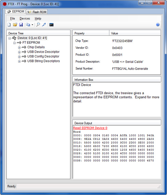This screenshot has height=195, width=167.
Task: Open the Help menu
Action: click(38, 18)
